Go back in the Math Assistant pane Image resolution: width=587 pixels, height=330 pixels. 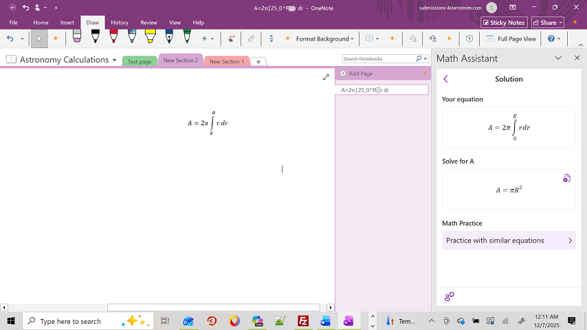click(x=445, y=79)
